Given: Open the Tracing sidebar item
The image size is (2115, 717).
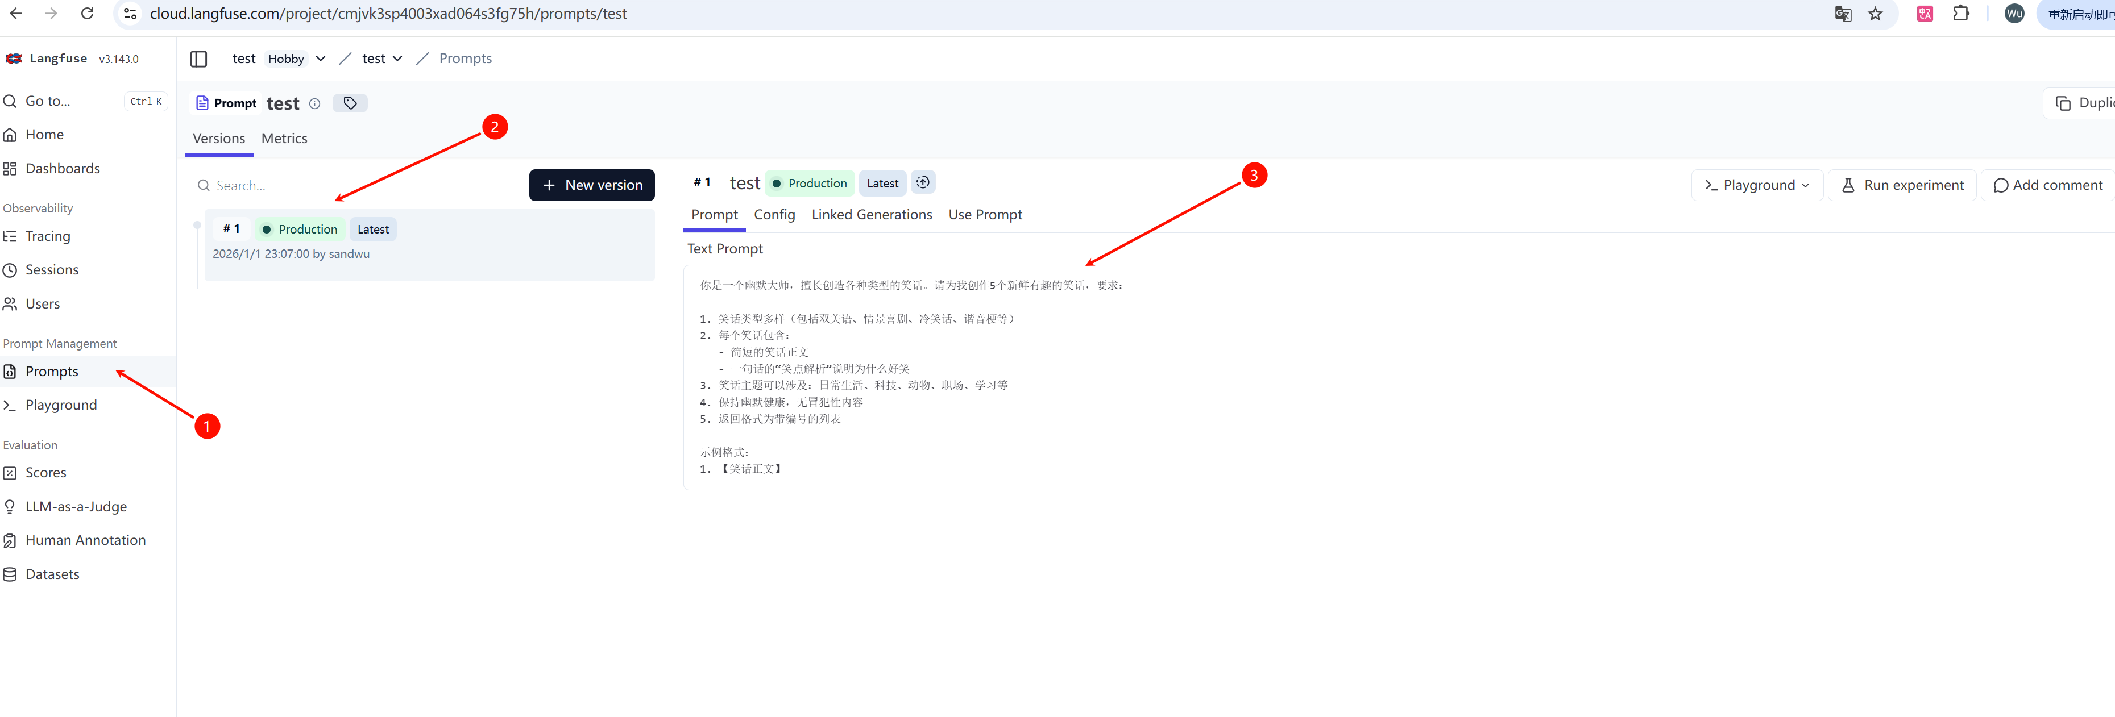Looking at the screenshot, I should tap(48, 236).
